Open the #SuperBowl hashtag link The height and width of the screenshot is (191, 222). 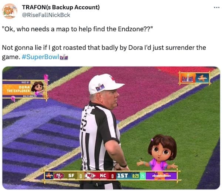40,57
